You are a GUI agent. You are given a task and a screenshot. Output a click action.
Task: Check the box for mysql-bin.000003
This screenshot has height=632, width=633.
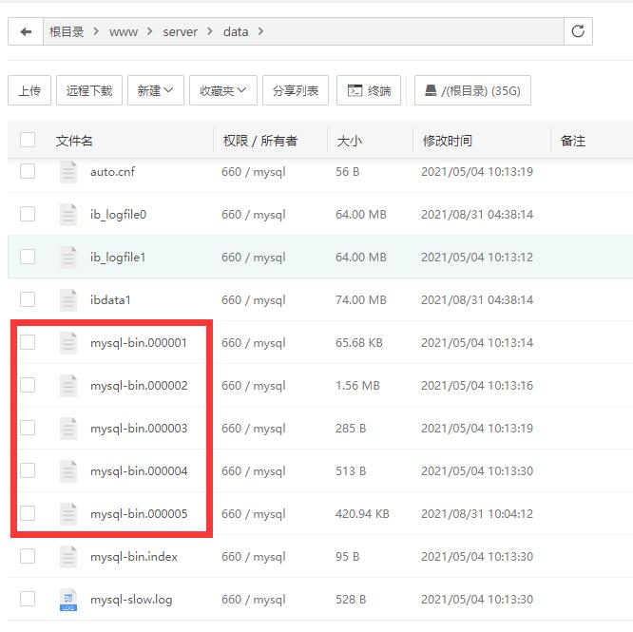click(28, 428)
